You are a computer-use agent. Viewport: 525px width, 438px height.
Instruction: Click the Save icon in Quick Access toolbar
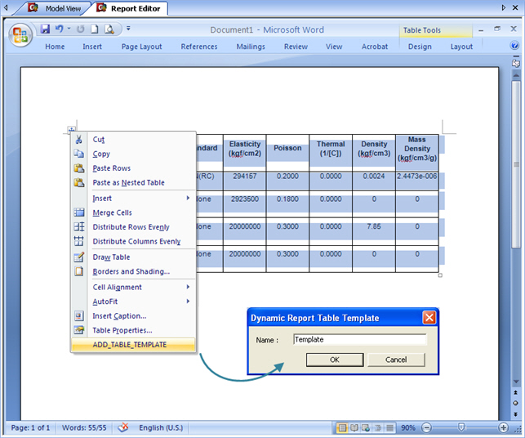pos(45,29)
